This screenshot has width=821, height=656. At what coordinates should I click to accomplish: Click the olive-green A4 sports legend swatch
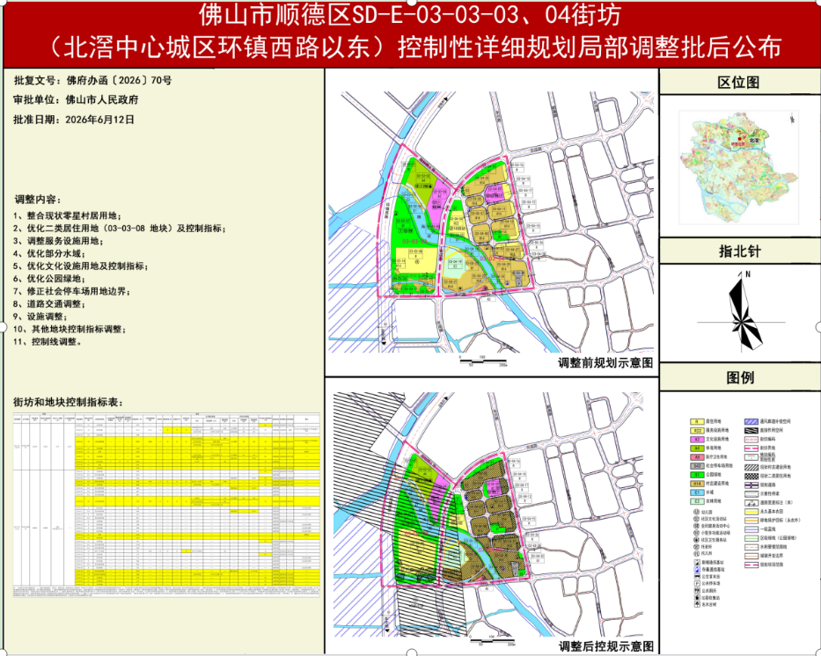point(698,448)
